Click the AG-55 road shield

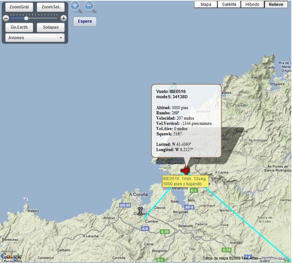pos(125,205)
